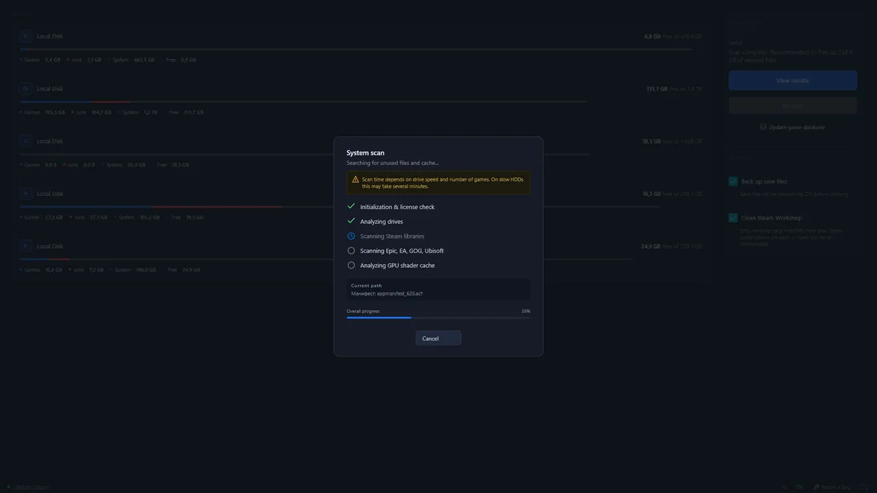Click the pending circle beside Scanning Epic, EA, GOG, Ubisoft
The width and height of the screenshot is (877, 493).
(x=351, y=251)
